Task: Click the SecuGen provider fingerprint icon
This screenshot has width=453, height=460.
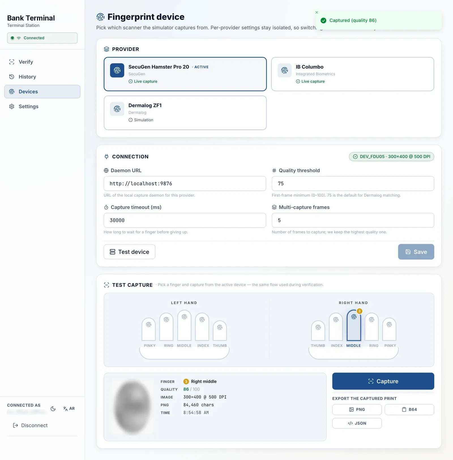Action: [x=117, y=70]
